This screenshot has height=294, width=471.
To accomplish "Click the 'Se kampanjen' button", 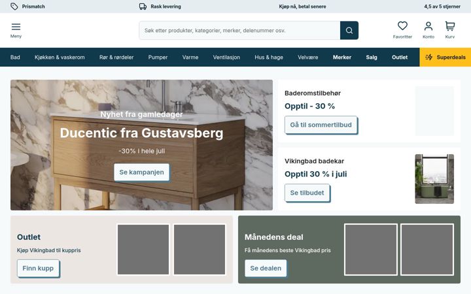I will click(x=141, y=172).
